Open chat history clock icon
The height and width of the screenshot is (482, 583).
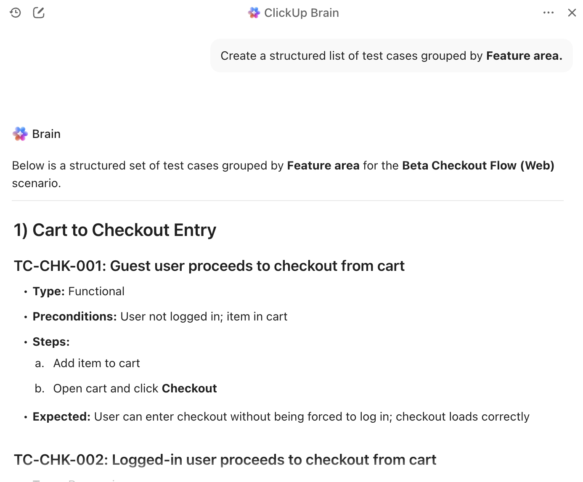point(16,13)
